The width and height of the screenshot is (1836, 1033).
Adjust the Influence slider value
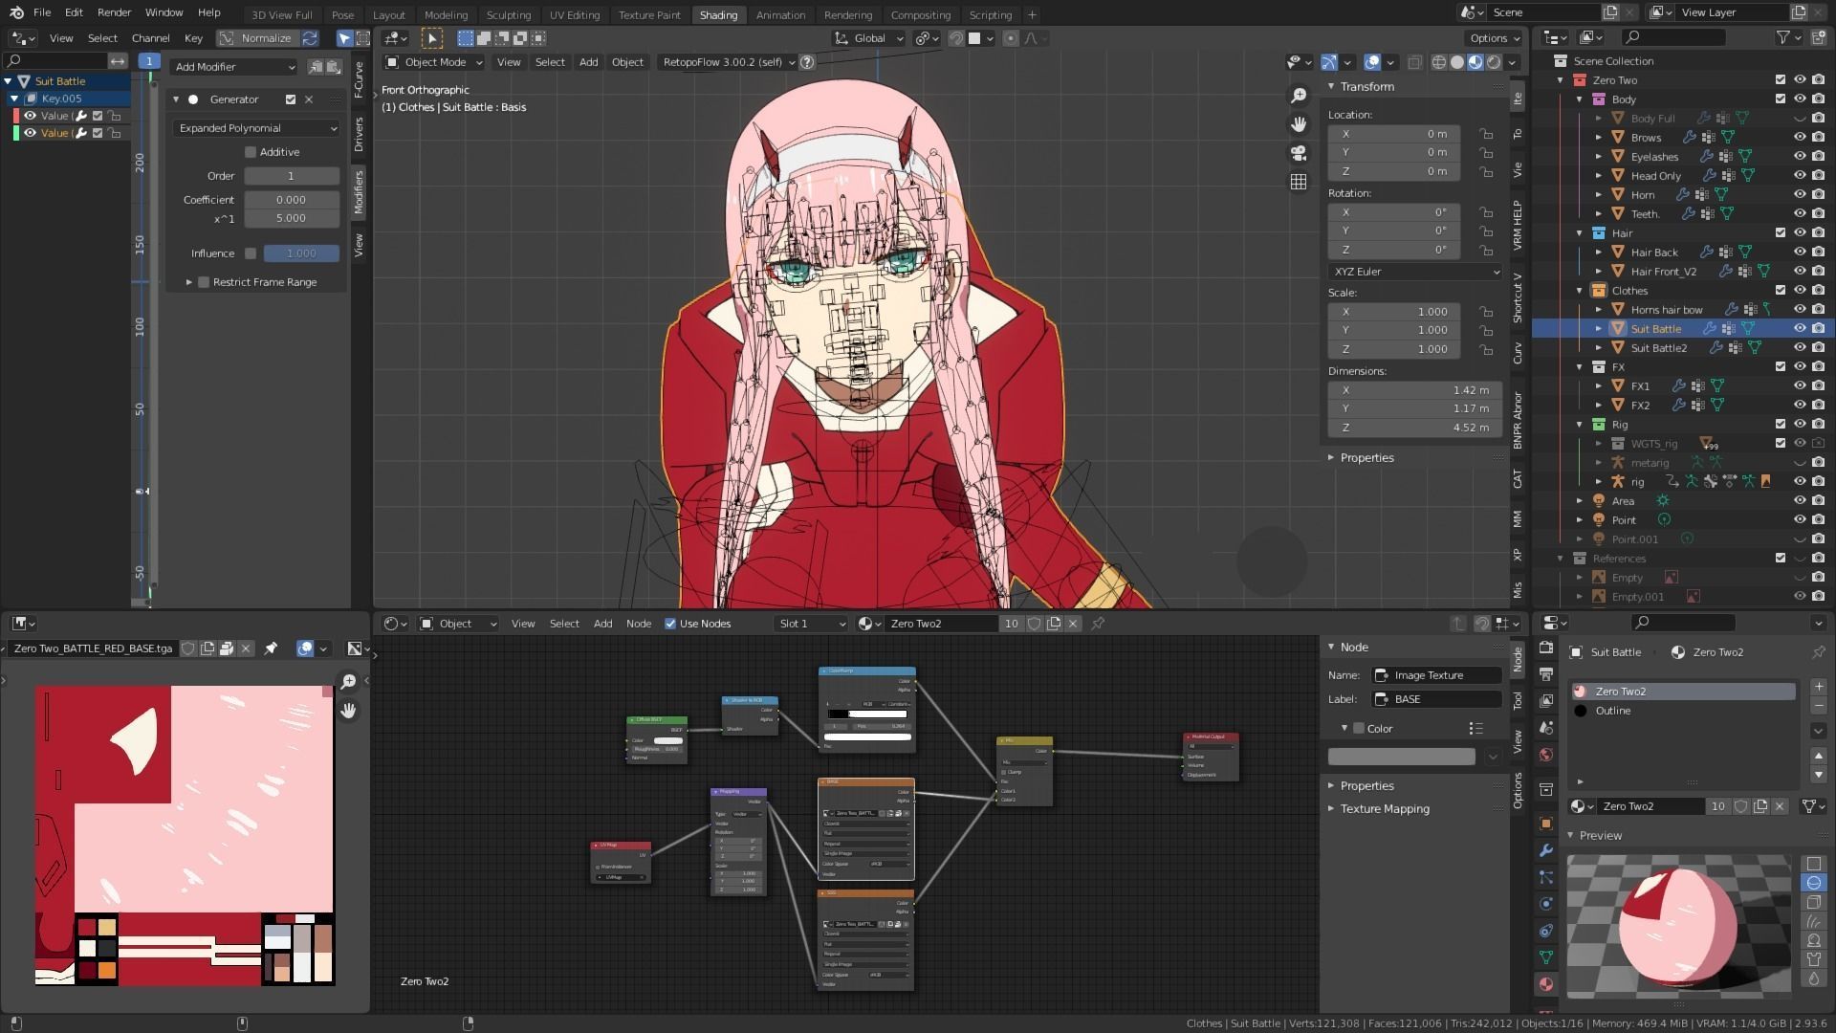(301, 253)
